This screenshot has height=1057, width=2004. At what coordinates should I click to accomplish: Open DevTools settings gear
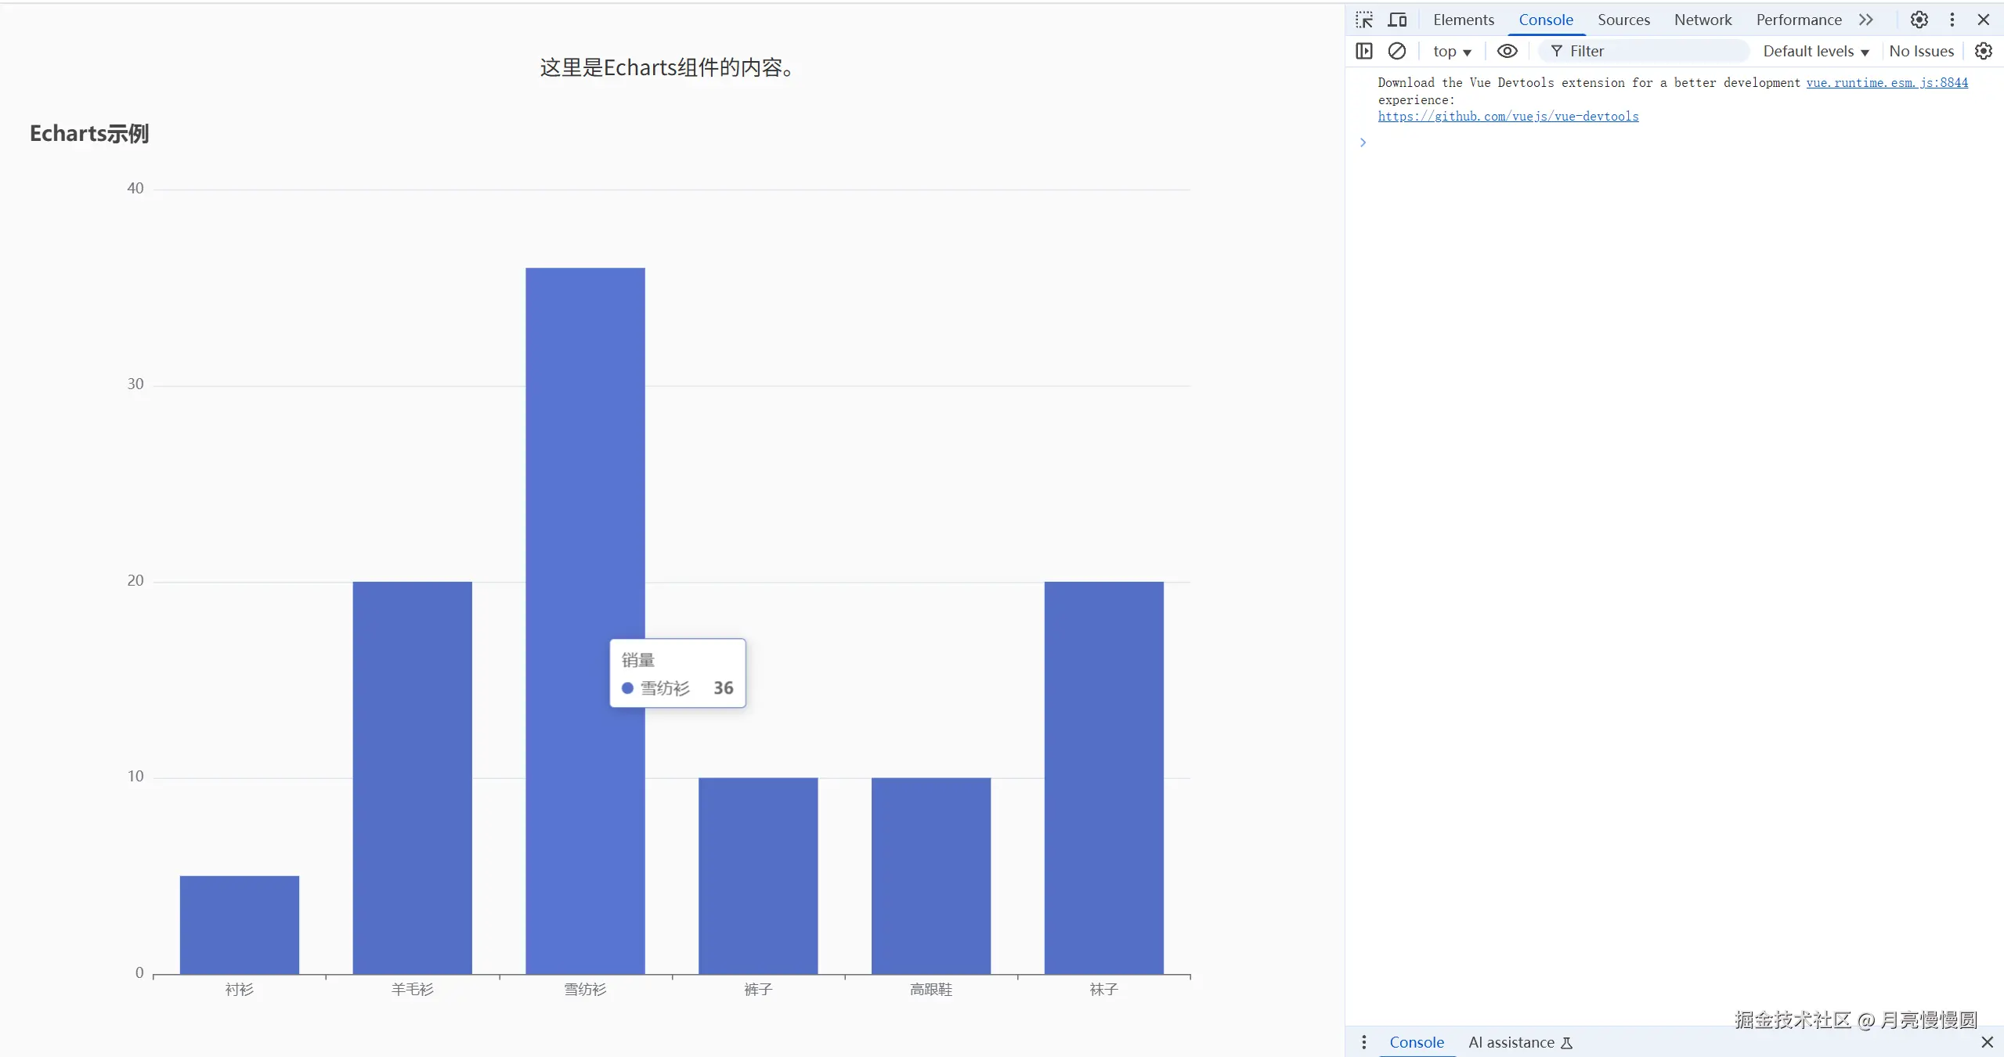1918,20
